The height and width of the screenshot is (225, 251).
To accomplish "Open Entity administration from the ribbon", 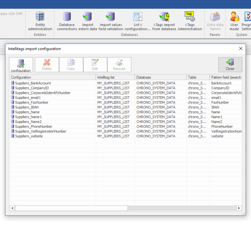I will pyautogui.click(x=40, y=21).
